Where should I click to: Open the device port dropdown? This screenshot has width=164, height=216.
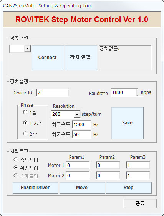27,49
